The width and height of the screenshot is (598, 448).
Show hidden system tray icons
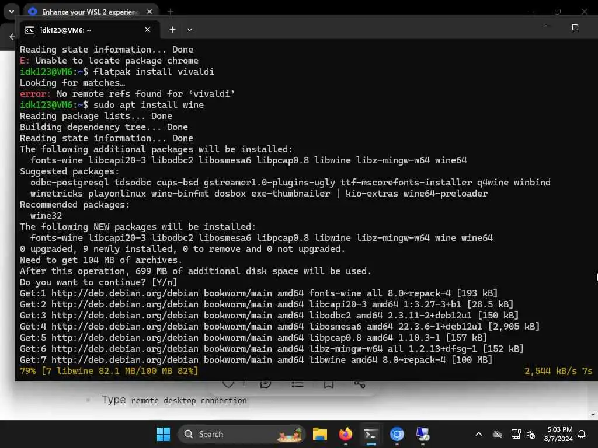tap(479, 434)
